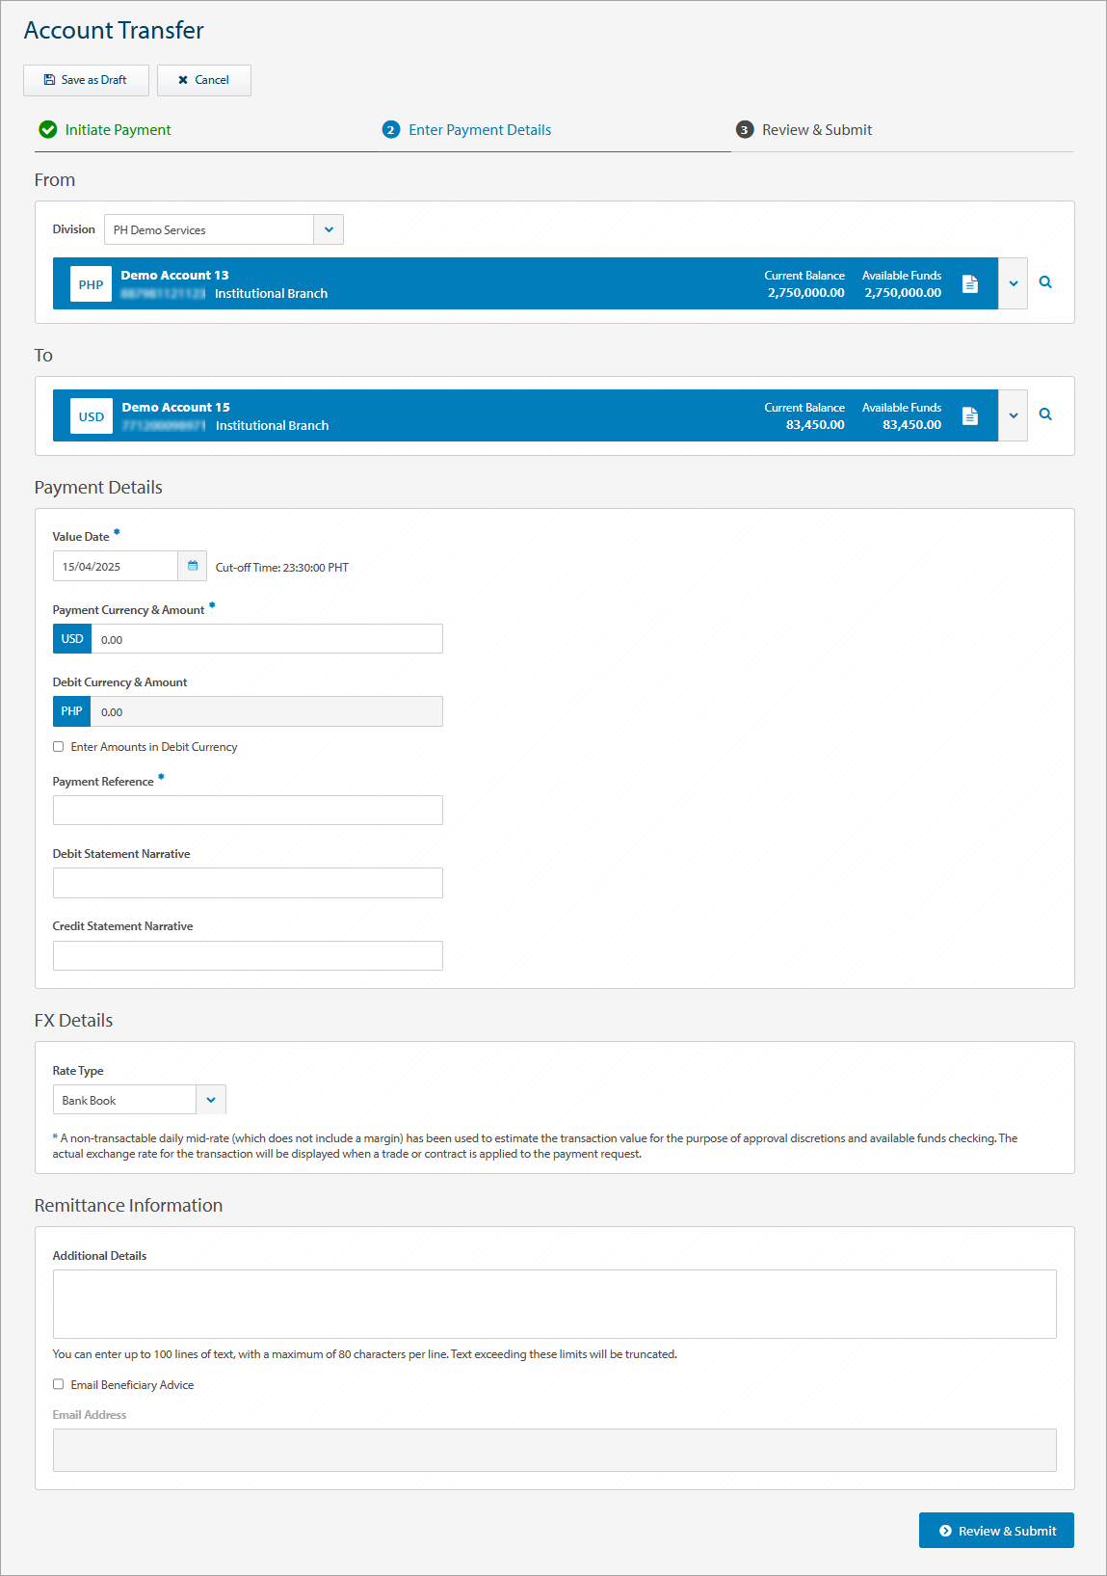The height and width of the screenshot is (1576, 1107).
Task: Click the calendar icon beside Value Date
Action: 193,566
